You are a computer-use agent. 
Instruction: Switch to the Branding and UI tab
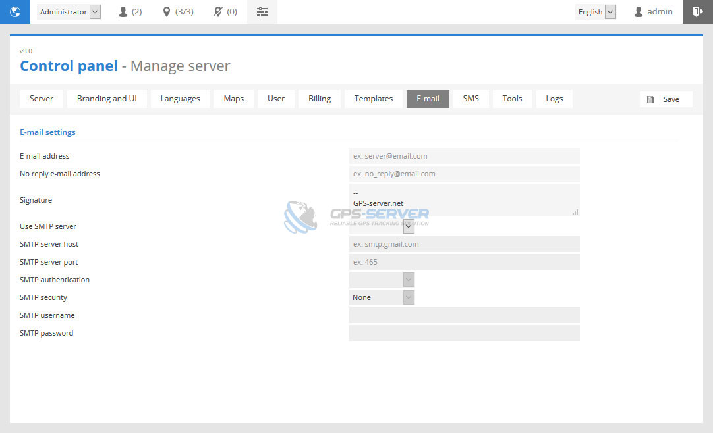pos(107,99)
